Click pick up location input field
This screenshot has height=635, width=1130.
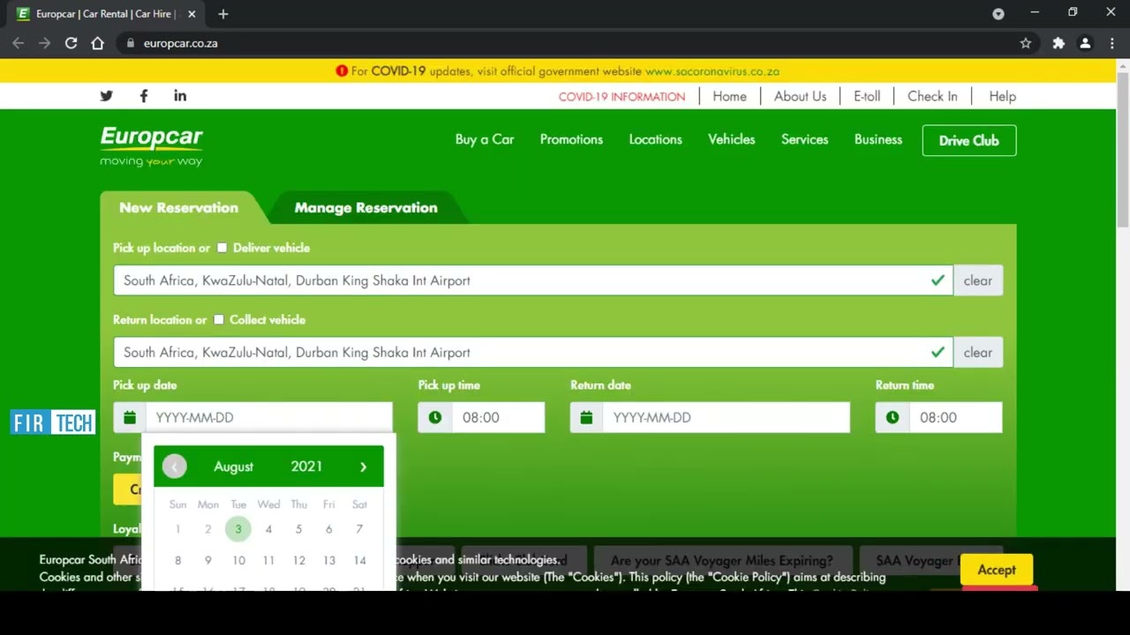coord(532,280)
